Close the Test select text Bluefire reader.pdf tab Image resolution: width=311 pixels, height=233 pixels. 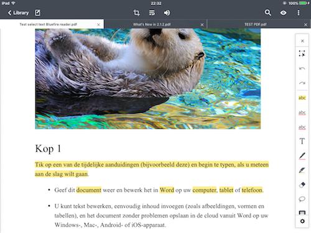coord(98,25)
